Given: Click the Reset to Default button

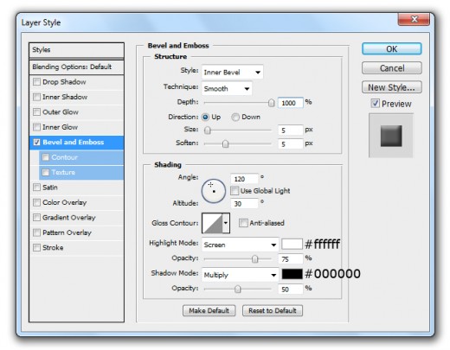Looking at the screenshot, I should [x=273, y=310].
